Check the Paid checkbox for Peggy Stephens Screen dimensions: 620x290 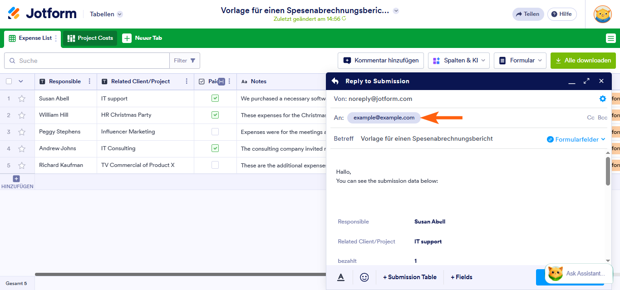tap(215, 132)
